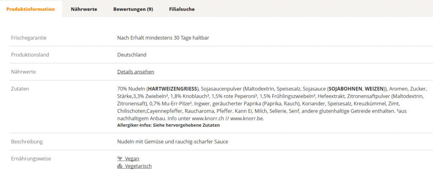
Task: Follow the Details ansehen link
Action: (135, 72)
